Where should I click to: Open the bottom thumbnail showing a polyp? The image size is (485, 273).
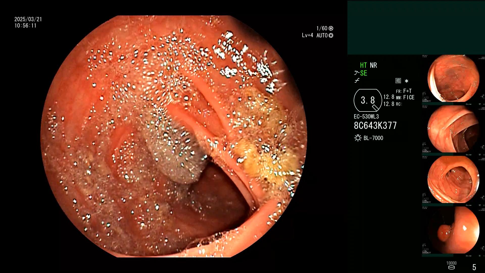(x=453, y=230)
